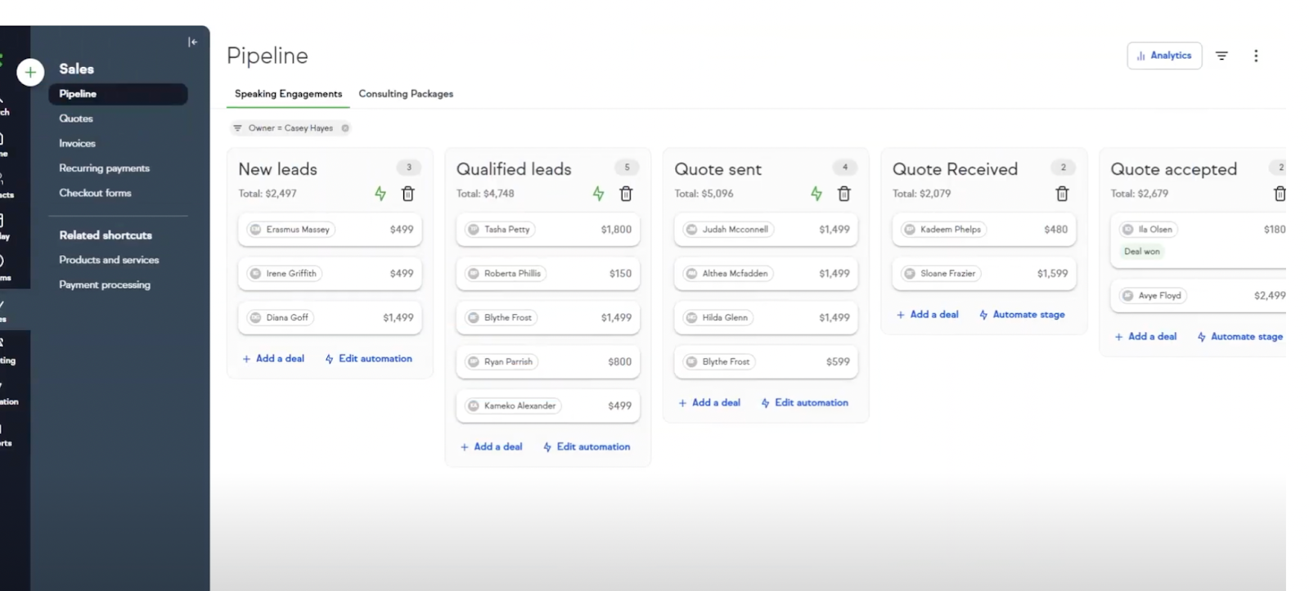
Task: Click the Owner = Casey Hayes filter chip
Action: pos(291,128)
